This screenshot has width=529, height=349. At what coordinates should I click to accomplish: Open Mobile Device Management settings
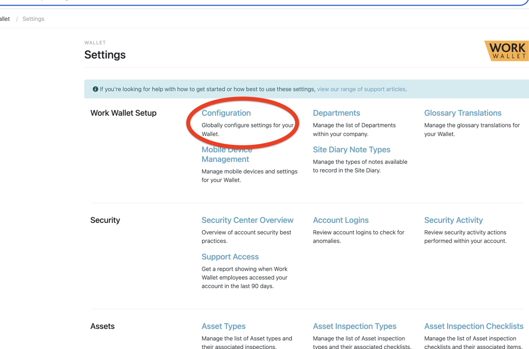tap(227, 155)
